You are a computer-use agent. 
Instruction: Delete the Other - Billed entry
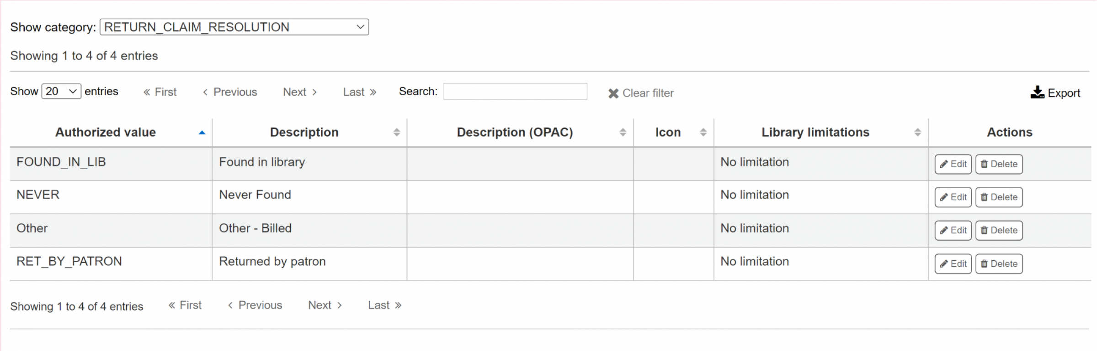[x=999, y=230]
